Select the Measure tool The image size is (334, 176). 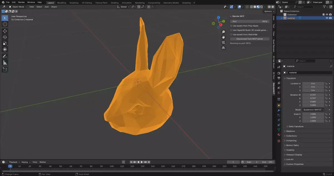point(5,63)
